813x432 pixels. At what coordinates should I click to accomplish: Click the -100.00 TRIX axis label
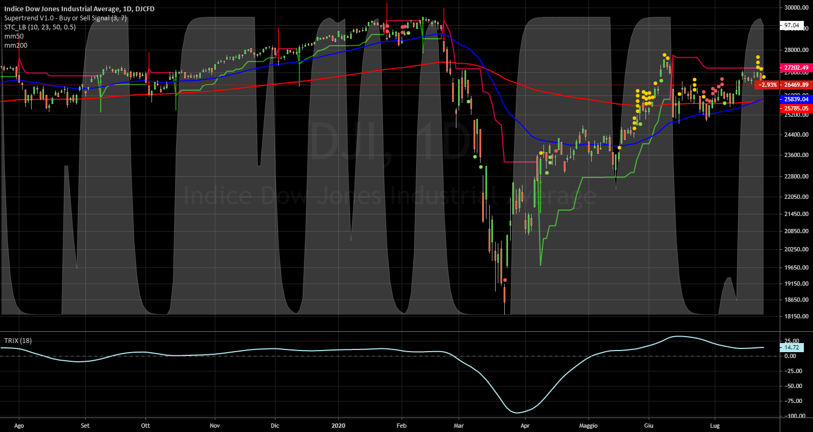click(x=794, y=416)
